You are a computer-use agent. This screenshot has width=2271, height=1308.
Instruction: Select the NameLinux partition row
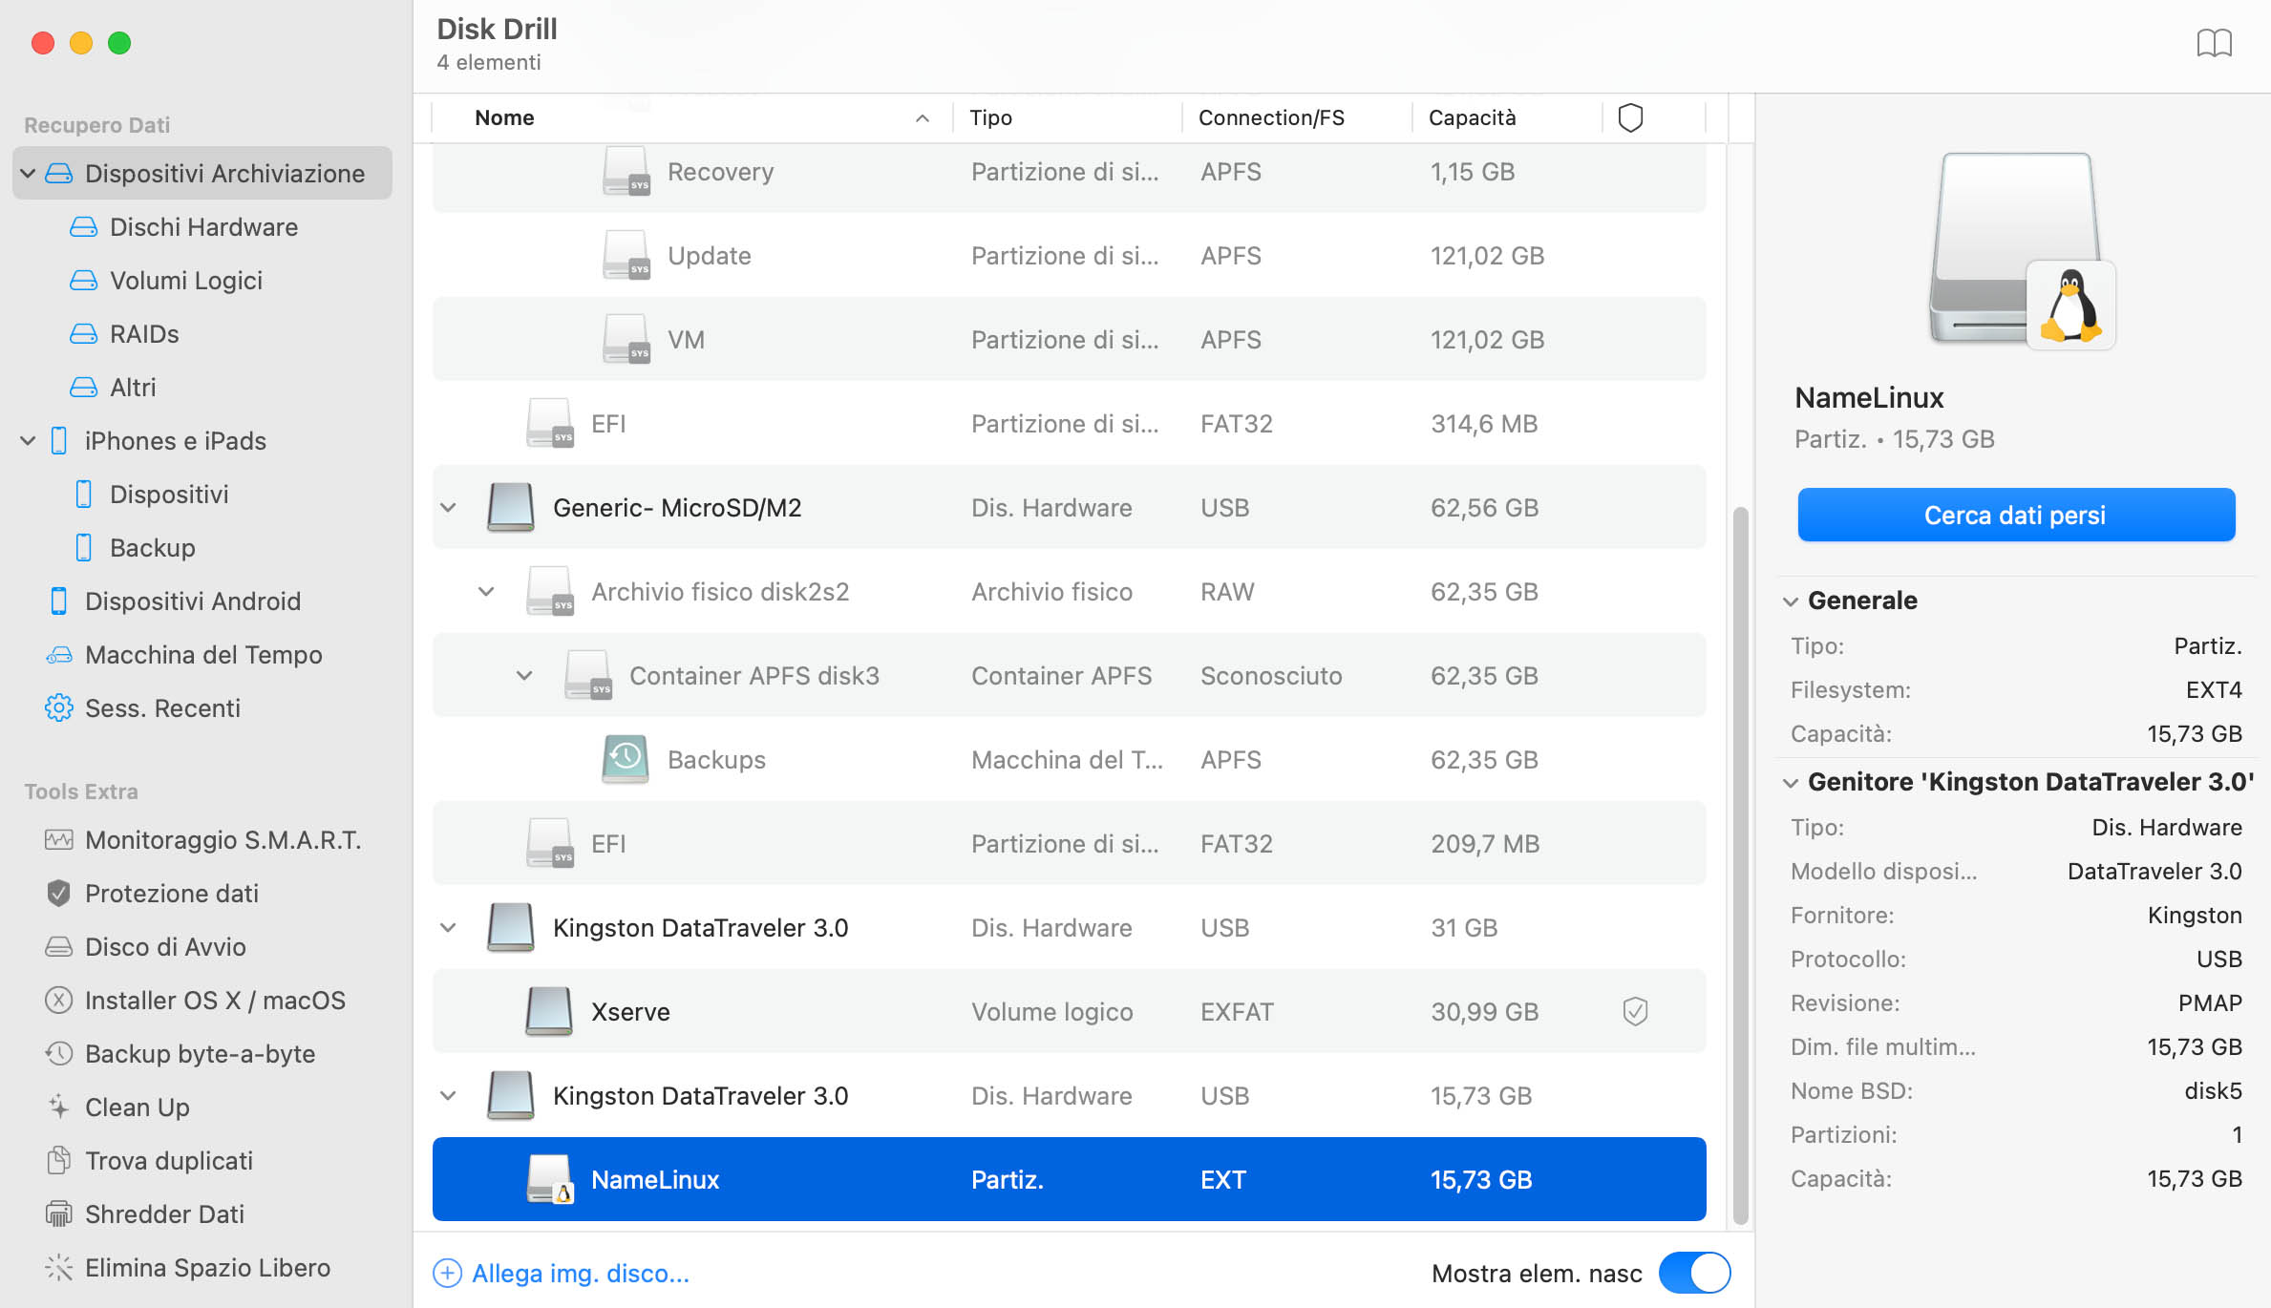pos(1069,1179)
